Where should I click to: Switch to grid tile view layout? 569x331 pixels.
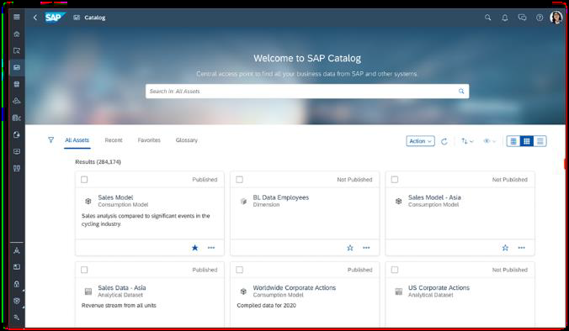[527, 141]
